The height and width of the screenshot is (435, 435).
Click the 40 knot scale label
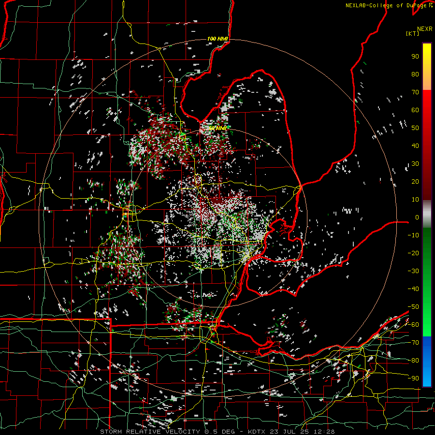coord(415,146)
